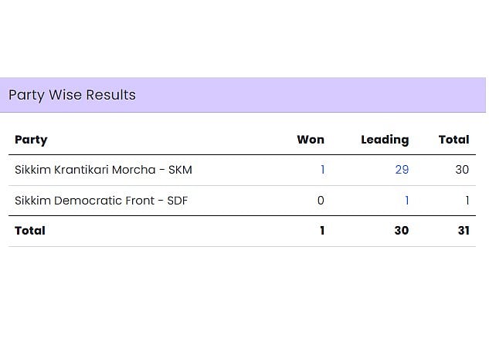Click SDF total value in Total column
The width and height of the screenshot is (489, 348).
pos(467,201)
